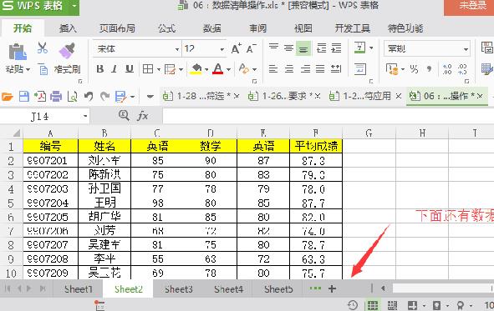Align text right icon
Viewport: 494px width, 311px height.
pyautogui.click(x=304, y=69)
